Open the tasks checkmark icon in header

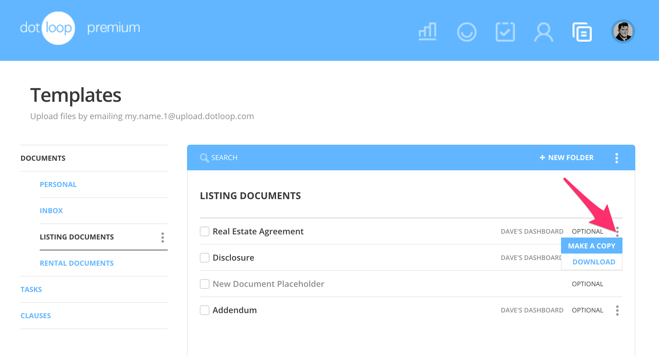click(505, 32)
